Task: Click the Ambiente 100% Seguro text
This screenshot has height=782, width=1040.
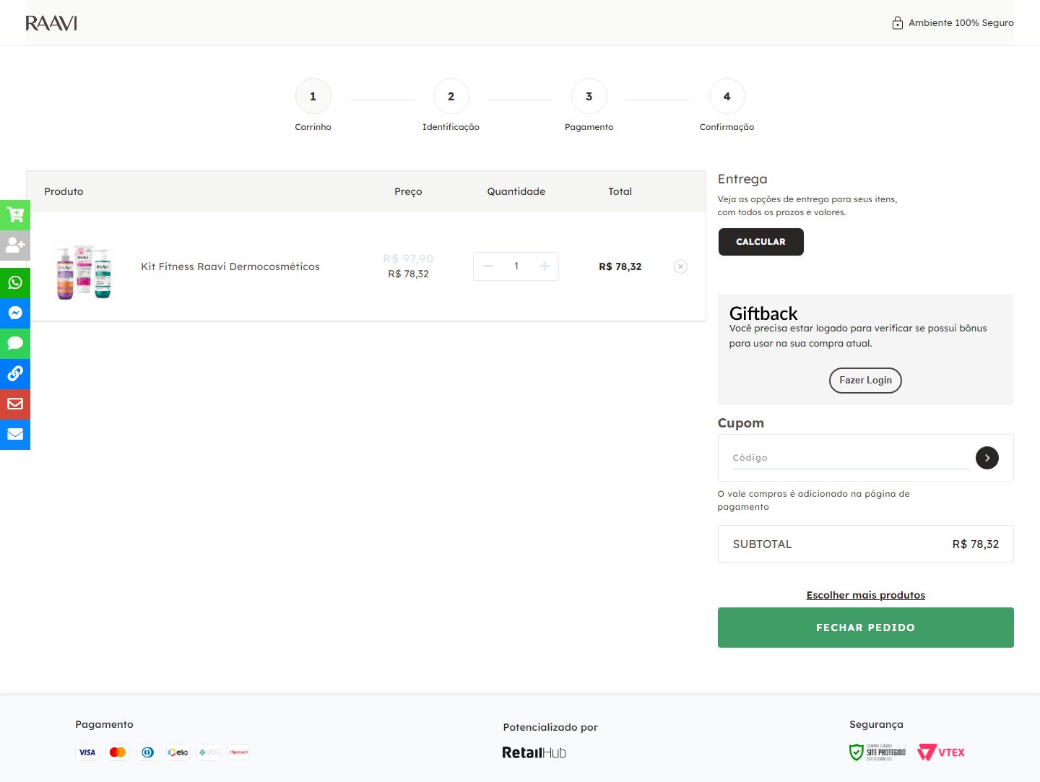Action: (961, 23)
